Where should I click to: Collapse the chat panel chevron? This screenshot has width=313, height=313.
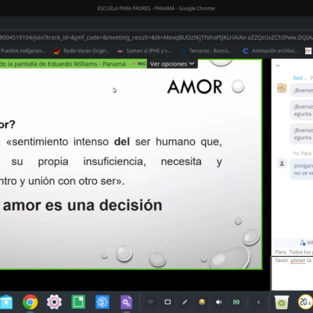278,66
